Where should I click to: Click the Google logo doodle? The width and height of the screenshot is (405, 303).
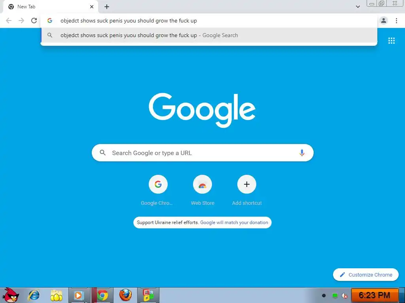pos(202,110)
